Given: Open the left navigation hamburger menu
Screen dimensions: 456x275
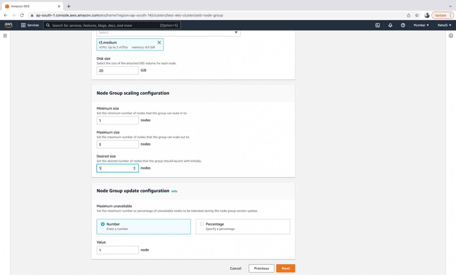Looking at the screenshot, I should pyautogui.click(x=5, y=36).
